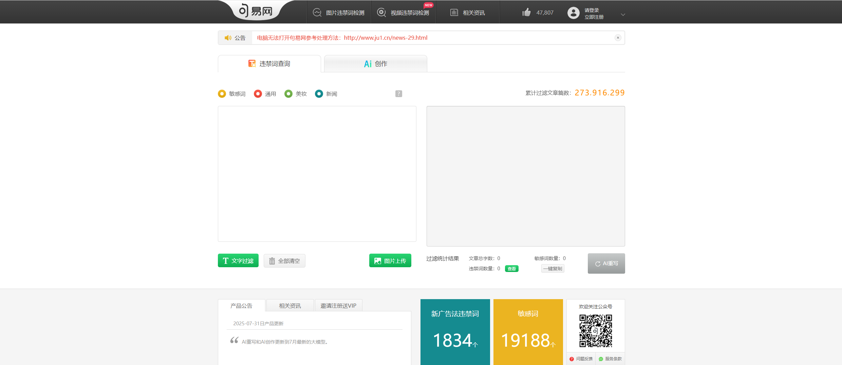
Task: Open 图片违禁词检测 via its magnifier icon
Action: coord(317,12)
